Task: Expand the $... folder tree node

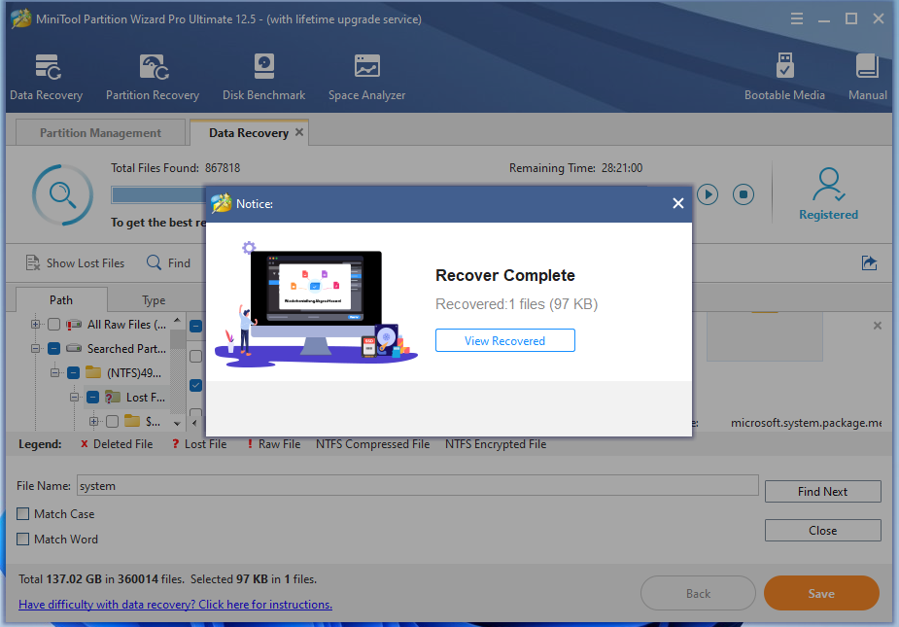Action: [x=94, y=421]
